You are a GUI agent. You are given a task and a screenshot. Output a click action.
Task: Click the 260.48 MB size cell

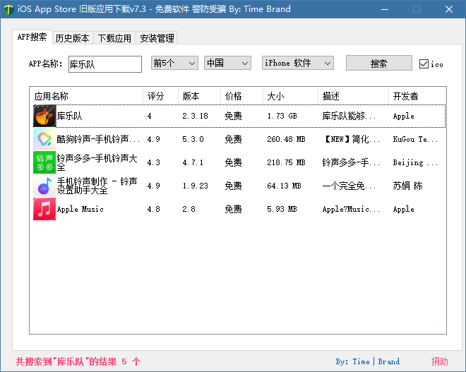[x=286, y=139]
